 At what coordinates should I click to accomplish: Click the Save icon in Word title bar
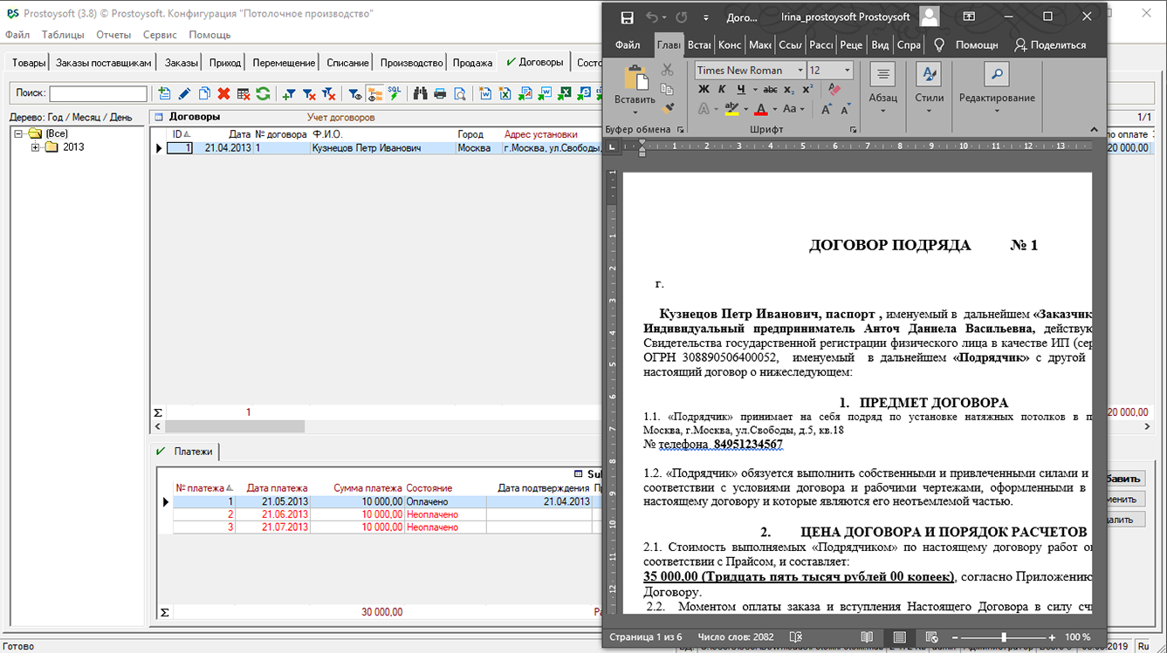627,17
